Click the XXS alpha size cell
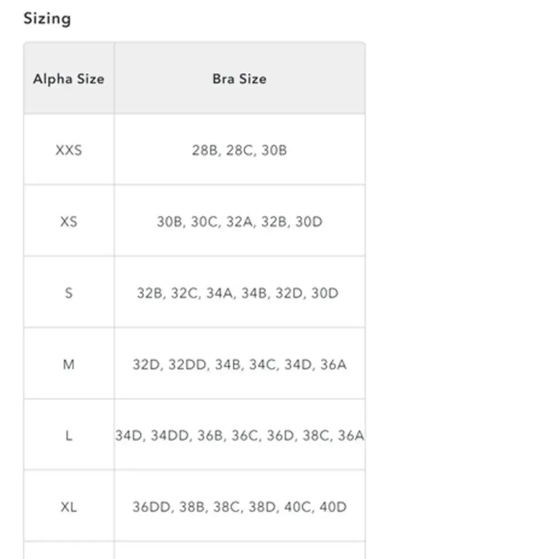The width and height of the screenshot is (559, 559). [69, 150]
